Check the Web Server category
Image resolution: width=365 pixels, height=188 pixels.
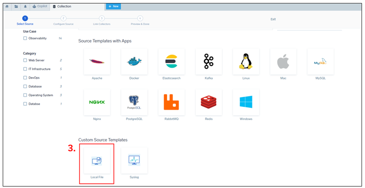[x=25, y=60]
